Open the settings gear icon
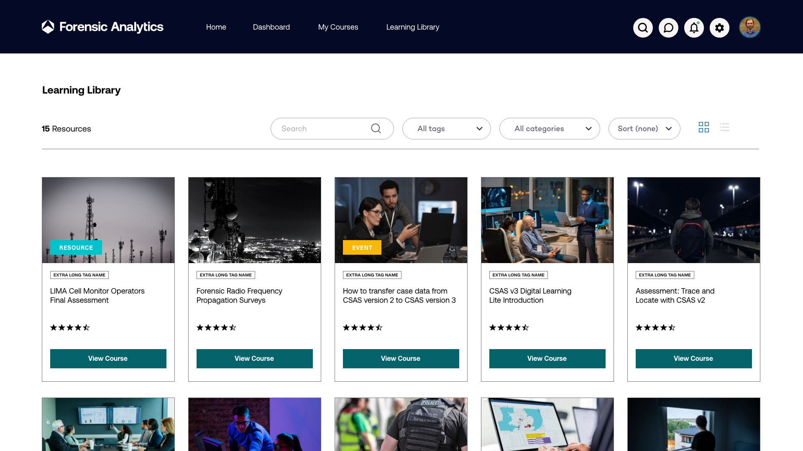 pyautogui.click(x=719, y=28)
